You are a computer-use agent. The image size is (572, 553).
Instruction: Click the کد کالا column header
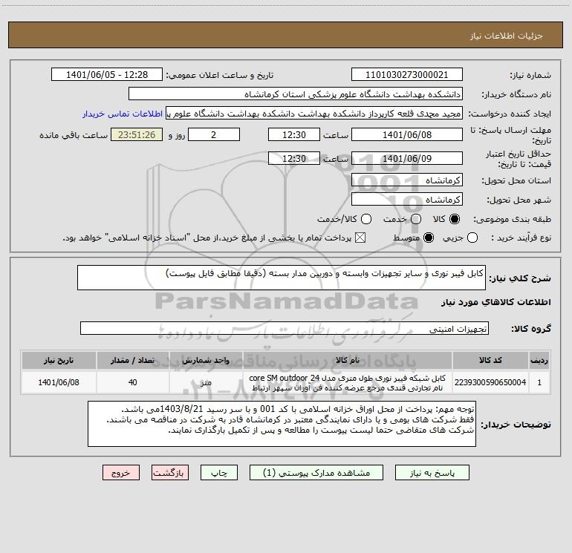click(490, 360)
